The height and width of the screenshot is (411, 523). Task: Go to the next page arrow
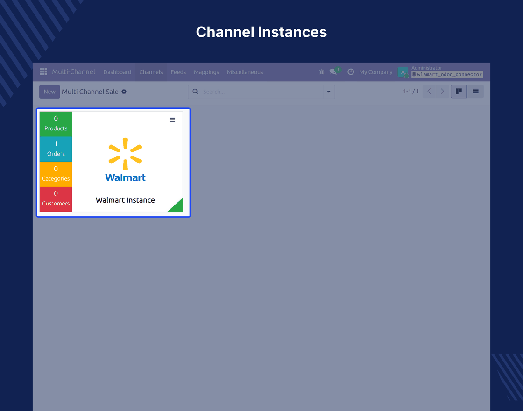tap(442, 92)
